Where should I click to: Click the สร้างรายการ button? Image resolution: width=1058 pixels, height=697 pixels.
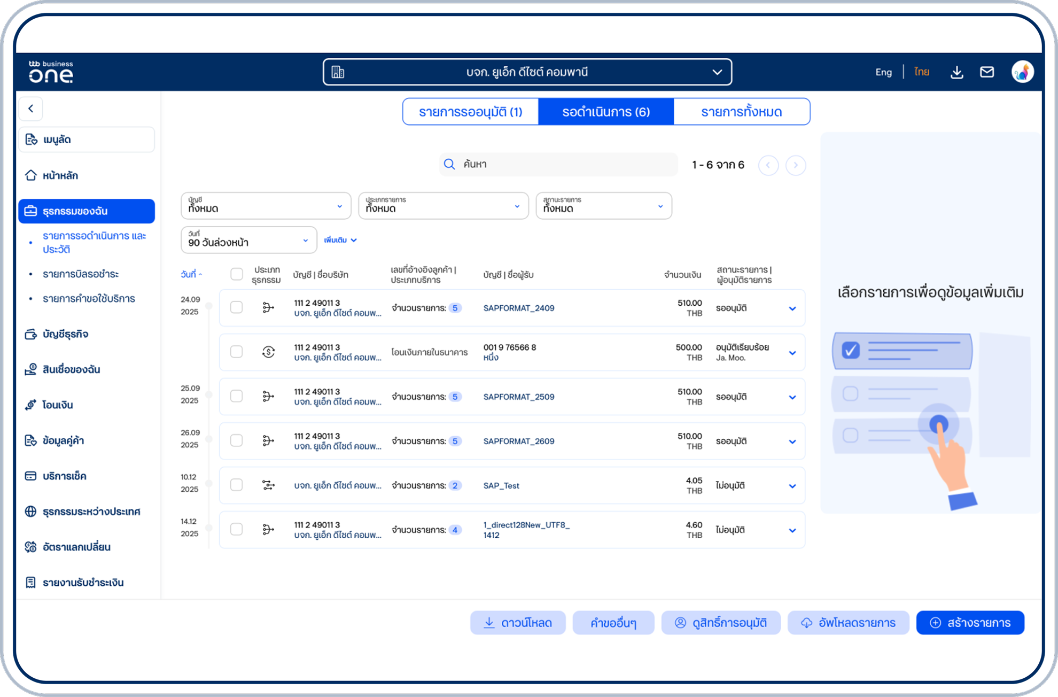970,623
